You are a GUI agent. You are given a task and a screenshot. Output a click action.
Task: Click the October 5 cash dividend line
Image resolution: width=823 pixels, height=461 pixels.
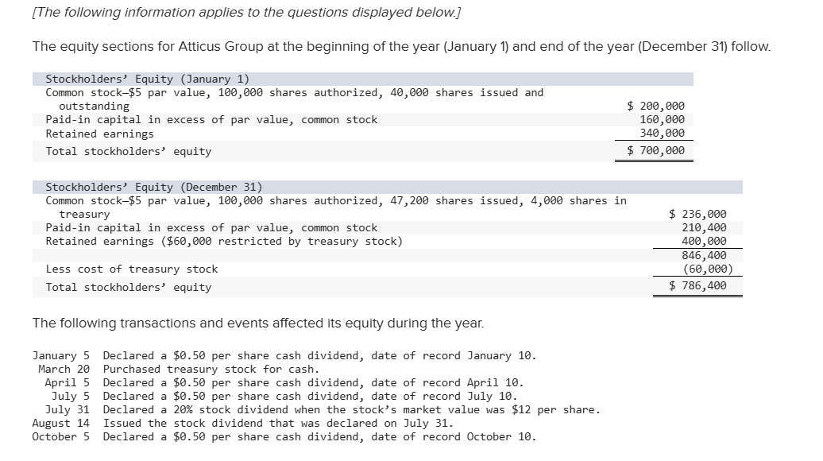point(284,436)
